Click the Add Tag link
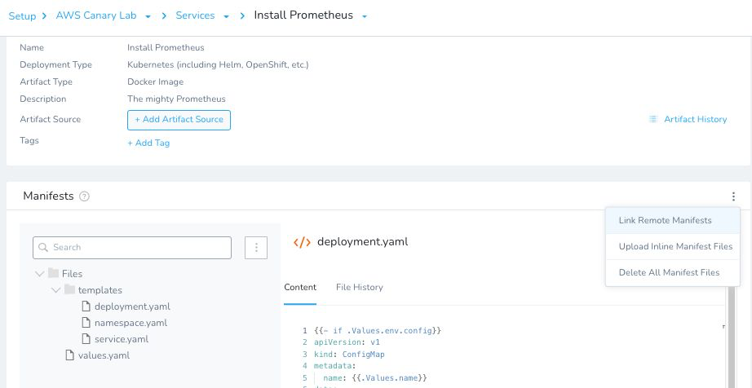The image size is (752, 388). click(148, 143)
